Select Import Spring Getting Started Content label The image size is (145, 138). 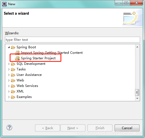52,53
